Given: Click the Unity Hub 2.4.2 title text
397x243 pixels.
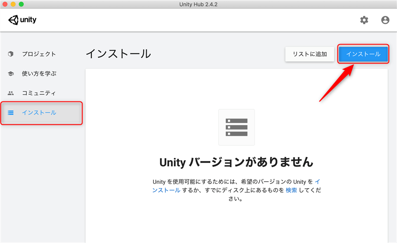Looking at the screenshot, I should [198, 4].
